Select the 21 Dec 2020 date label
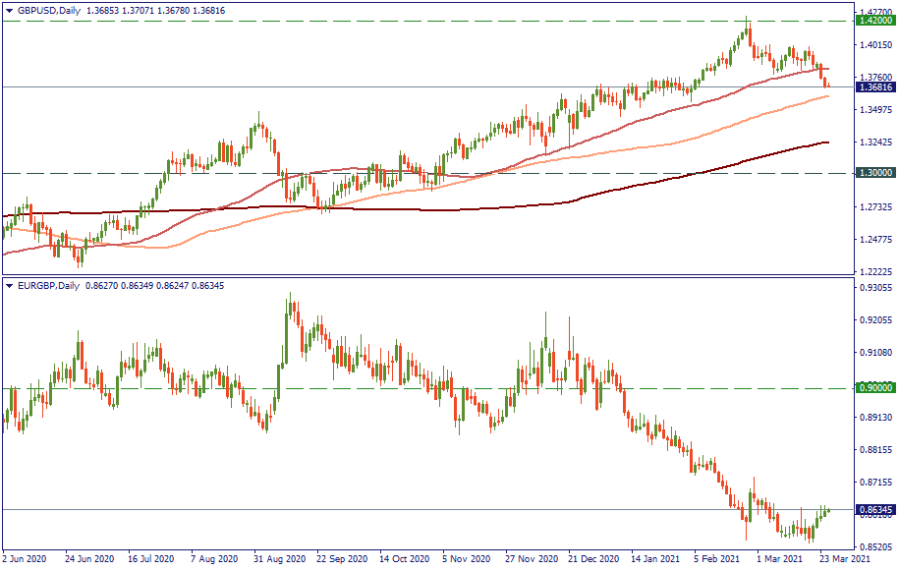 tap(591, 559)
